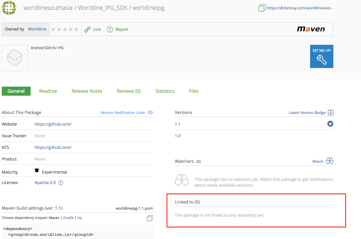
Task: Open the worldlineipg-1.1.pom file
Action: (134, 208)
